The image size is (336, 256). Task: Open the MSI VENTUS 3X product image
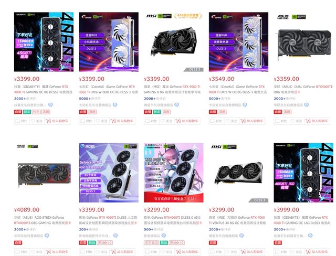[x=238, y=173]
